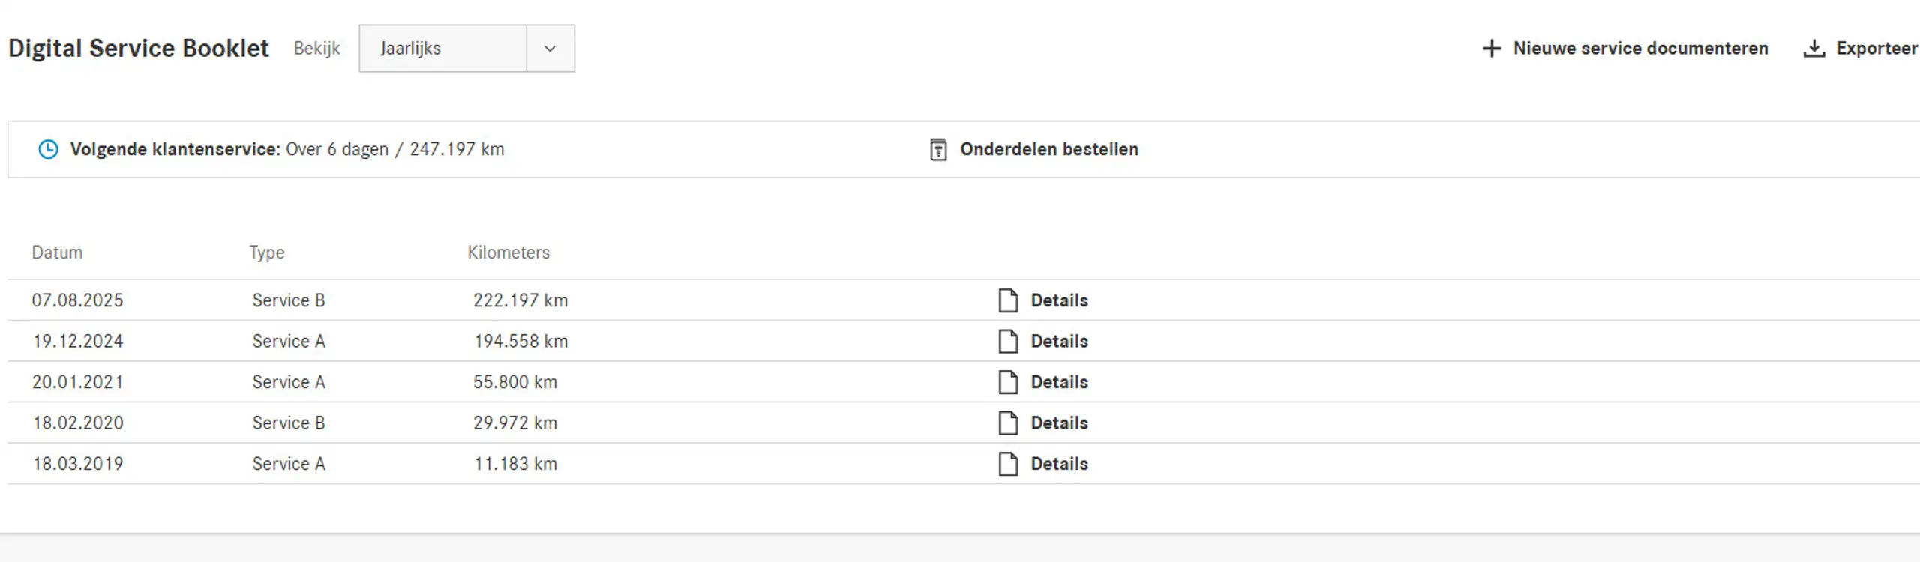1920x562 pixels.
Task: View Details of the 55.800 km service
Action: 1059,382
